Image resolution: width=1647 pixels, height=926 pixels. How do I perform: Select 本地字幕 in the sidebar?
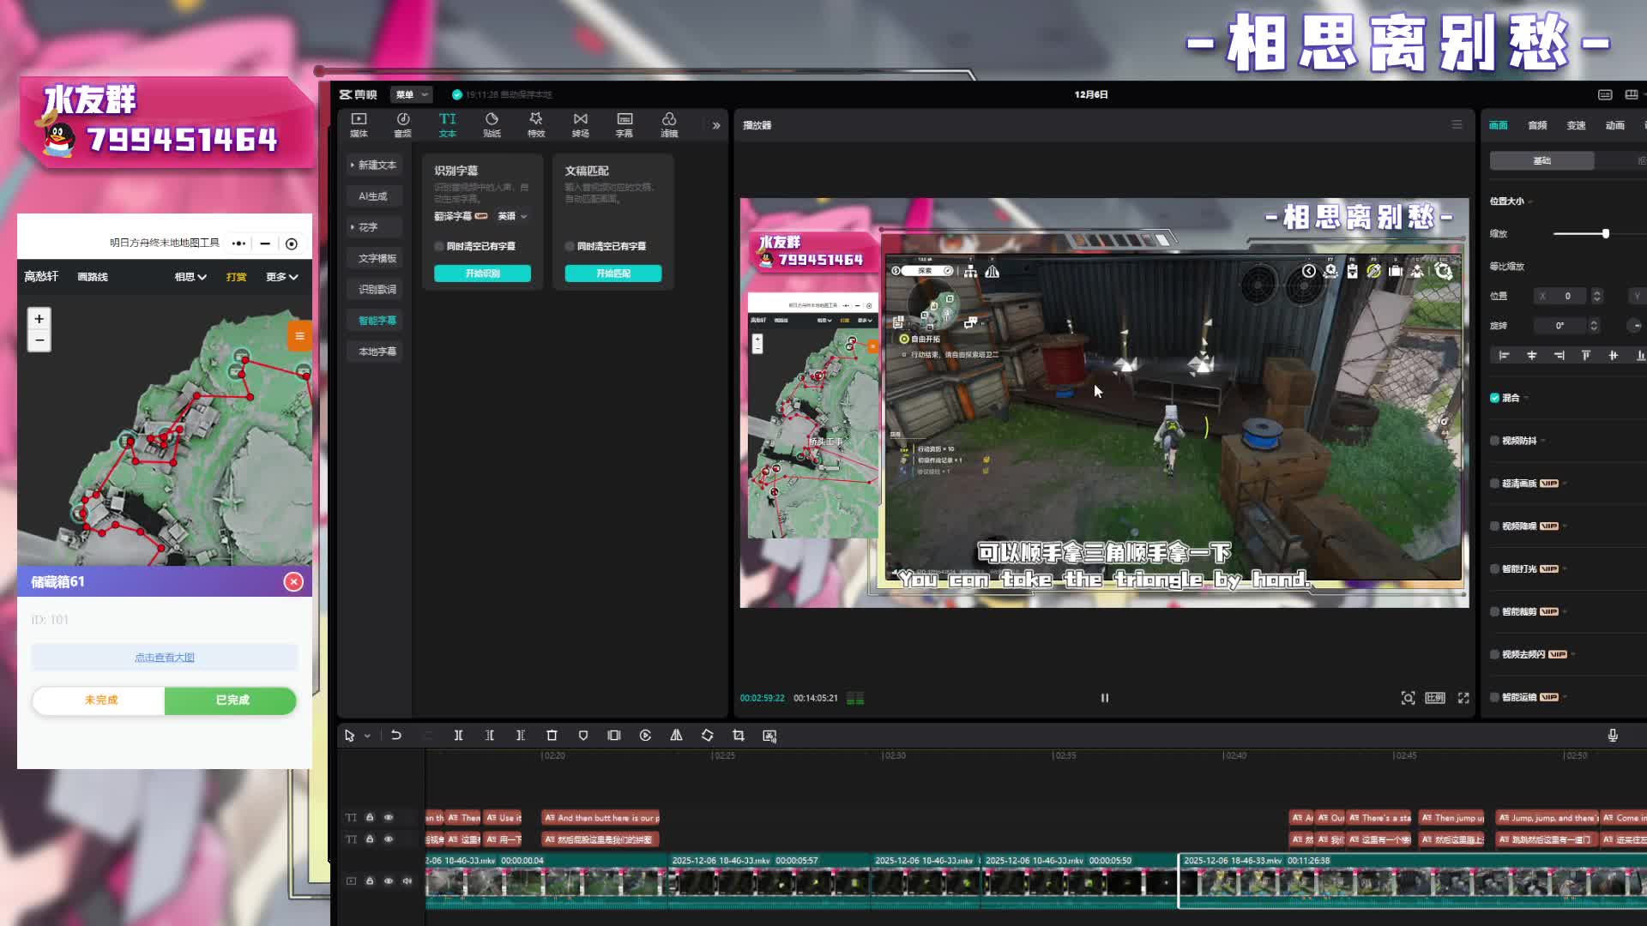point(377,352)
